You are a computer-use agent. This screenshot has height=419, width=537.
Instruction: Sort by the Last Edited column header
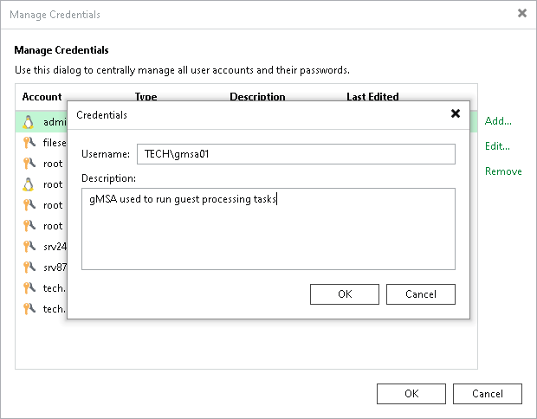pos(372,97)
